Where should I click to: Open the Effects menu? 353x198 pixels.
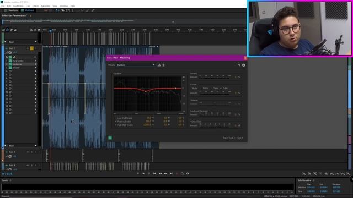pos(35,6)
